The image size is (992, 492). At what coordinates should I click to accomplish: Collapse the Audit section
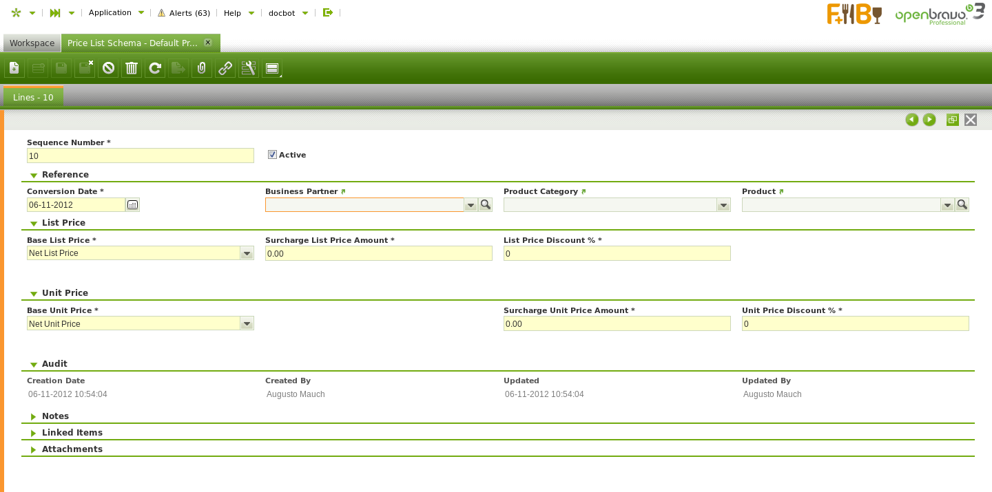(x=54, y=364)
